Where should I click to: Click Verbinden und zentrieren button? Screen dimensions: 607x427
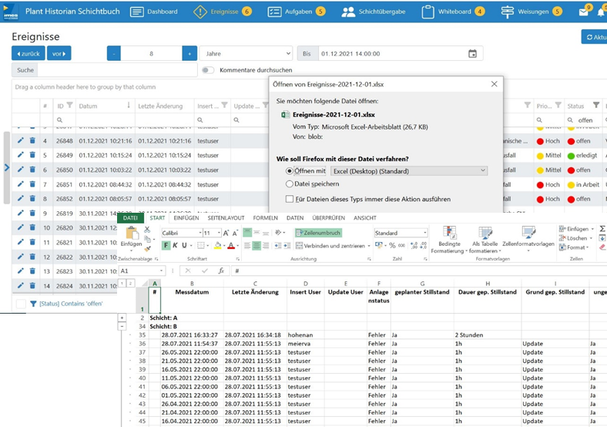330,246
